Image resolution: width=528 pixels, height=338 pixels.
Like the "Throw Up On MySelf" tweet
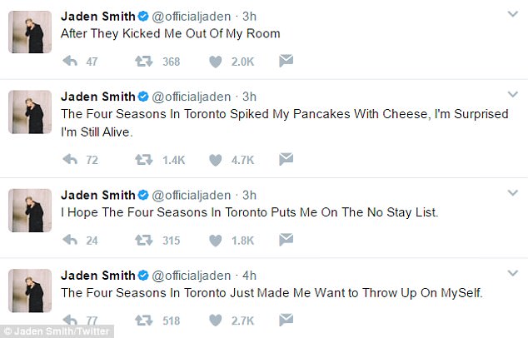pyautogui.click(x=216, y=319)
